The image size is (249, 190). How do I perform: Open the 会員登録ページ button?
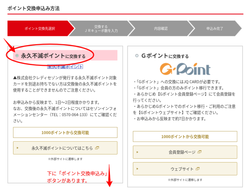coord(185,152)
